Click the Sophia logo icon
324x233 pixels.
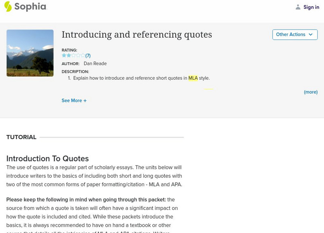pyautogui.click(x=8, y=6)
